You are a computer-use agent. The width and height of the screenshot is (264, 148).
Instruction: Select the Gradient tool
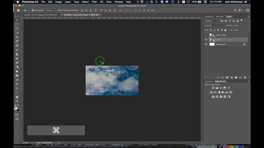[17, 67]
